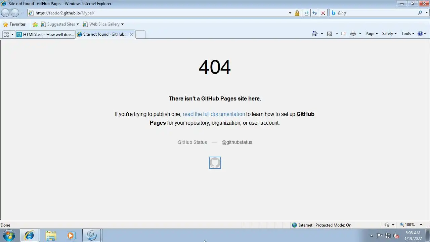The image size is (430, 242).
Task: Switch to the HTML5test tab
Action: [x=45, y=34]
